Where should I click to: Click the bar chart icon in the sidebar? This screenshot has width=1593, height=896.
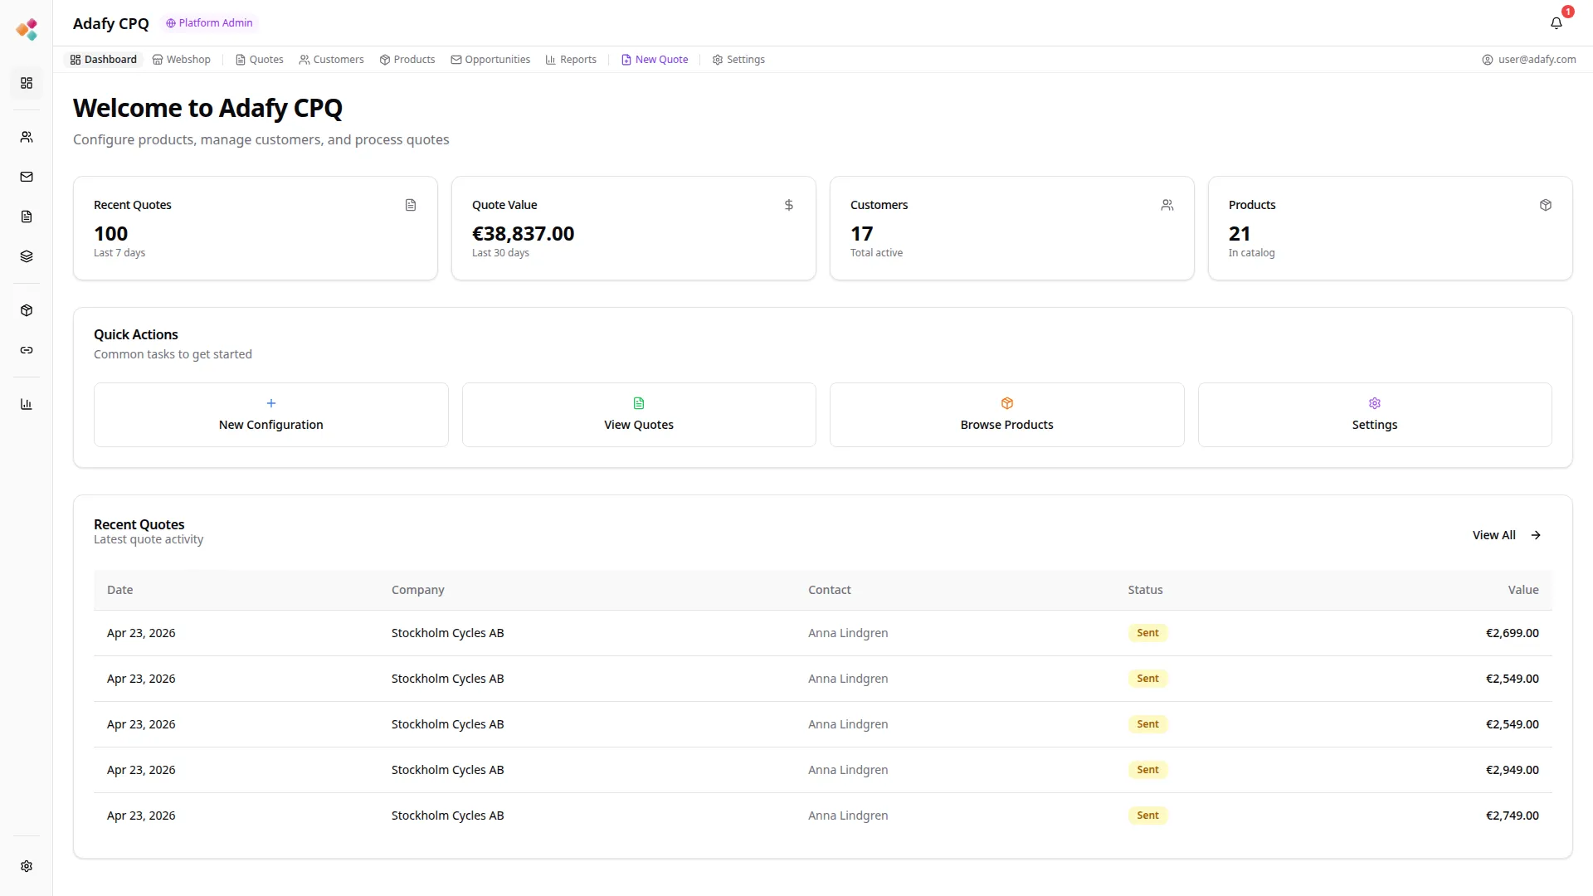coord(27,404)
